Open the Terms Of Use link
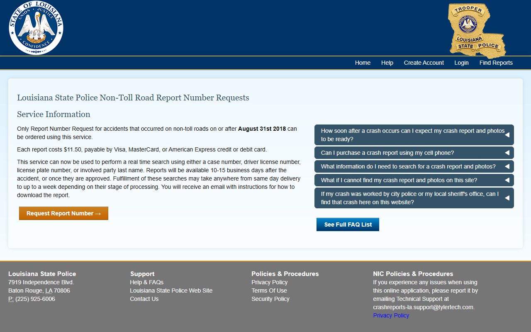 (269, 290)
